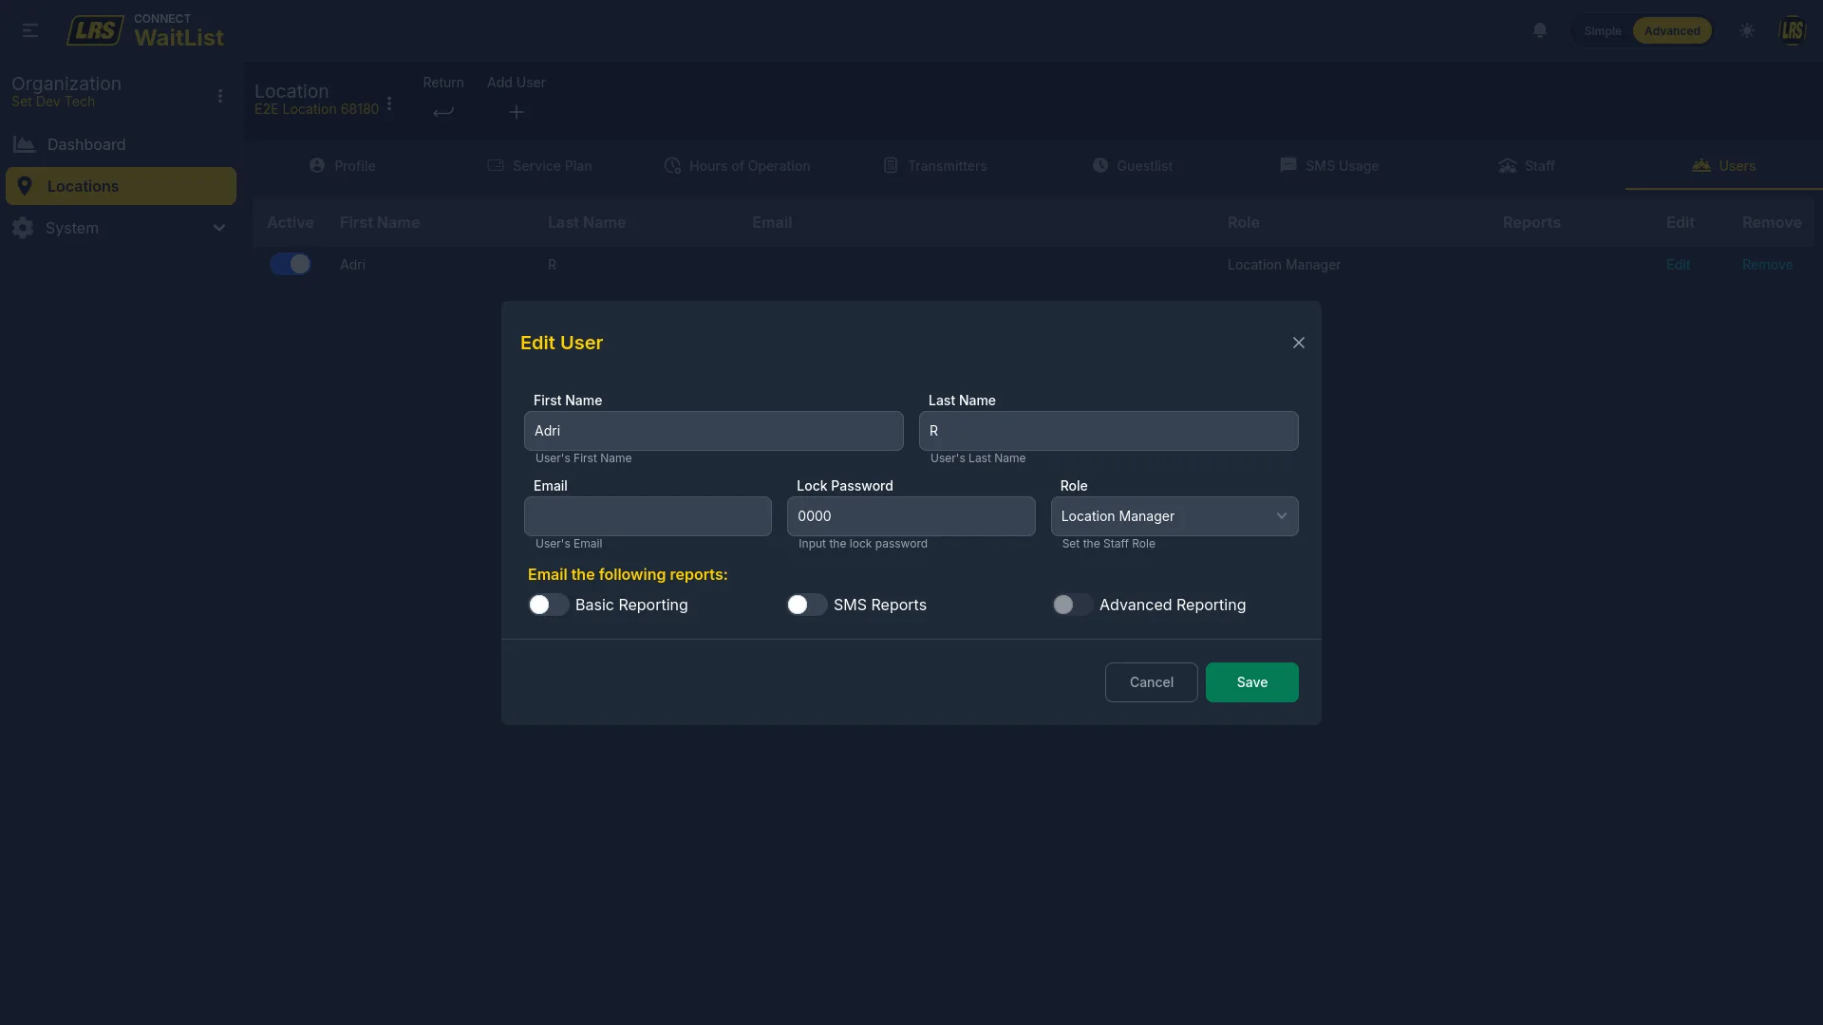
Task: Enable the Advanced Reporting toggle
Action: coord(1072,605)
